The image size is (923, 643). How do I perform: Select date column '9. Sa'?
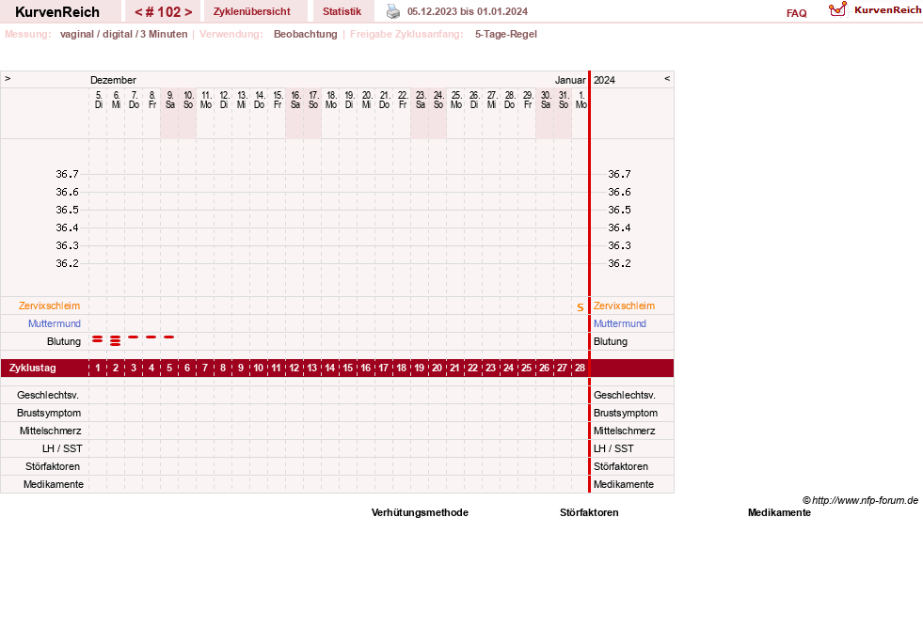pos(170,100)
